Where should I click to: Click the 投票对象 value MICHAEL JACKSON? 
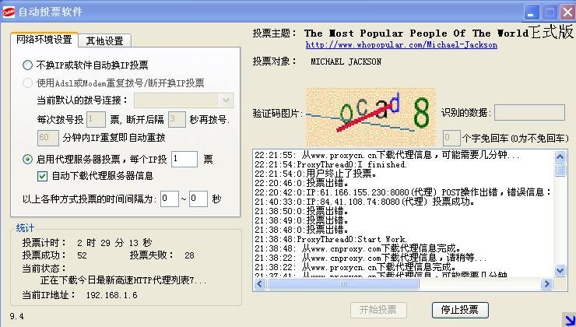(x=346, y=62)
